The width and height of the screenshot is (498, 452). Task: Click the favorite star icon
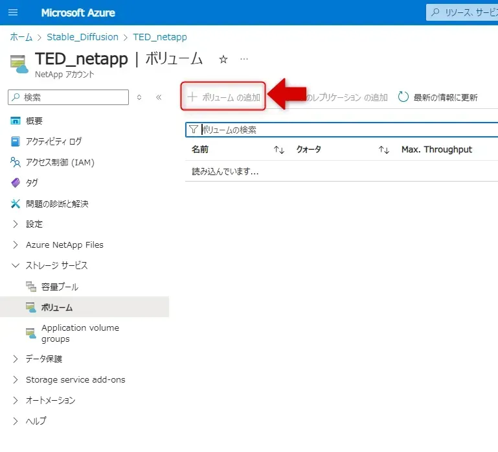[x=223, y=59]
